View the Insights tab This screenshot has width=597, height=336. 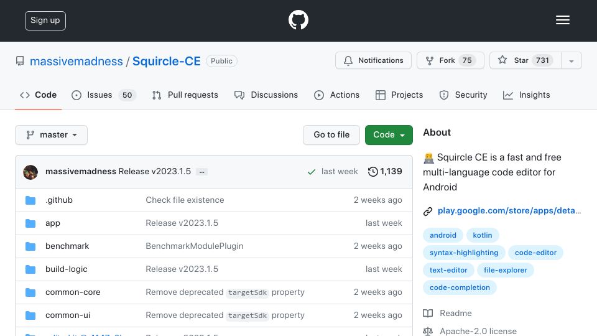(x=527, y=95)
